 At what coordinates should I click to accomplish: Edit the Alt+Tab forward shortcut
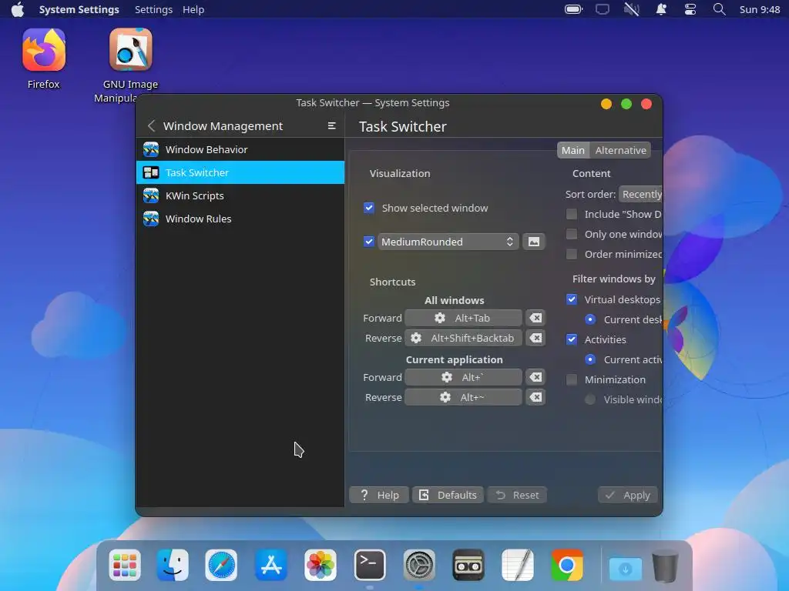point(463,318)
